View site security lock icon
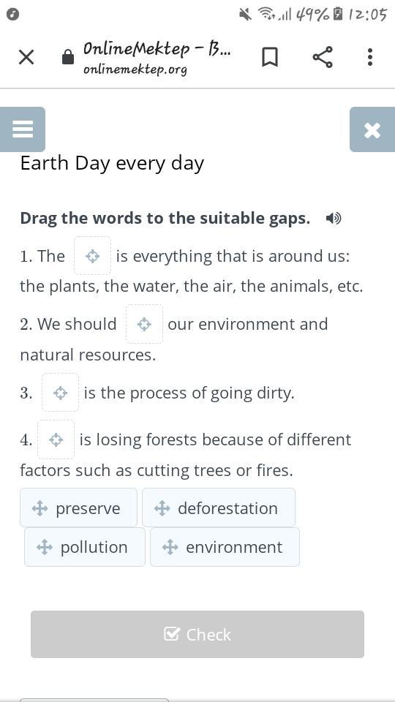The image size is (395, 702). coord(67,57)
